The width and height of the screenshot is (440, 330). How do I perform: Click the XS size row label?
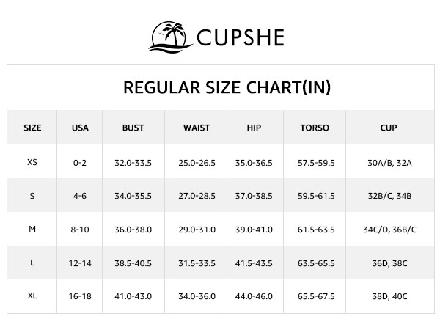click(32, 162)
